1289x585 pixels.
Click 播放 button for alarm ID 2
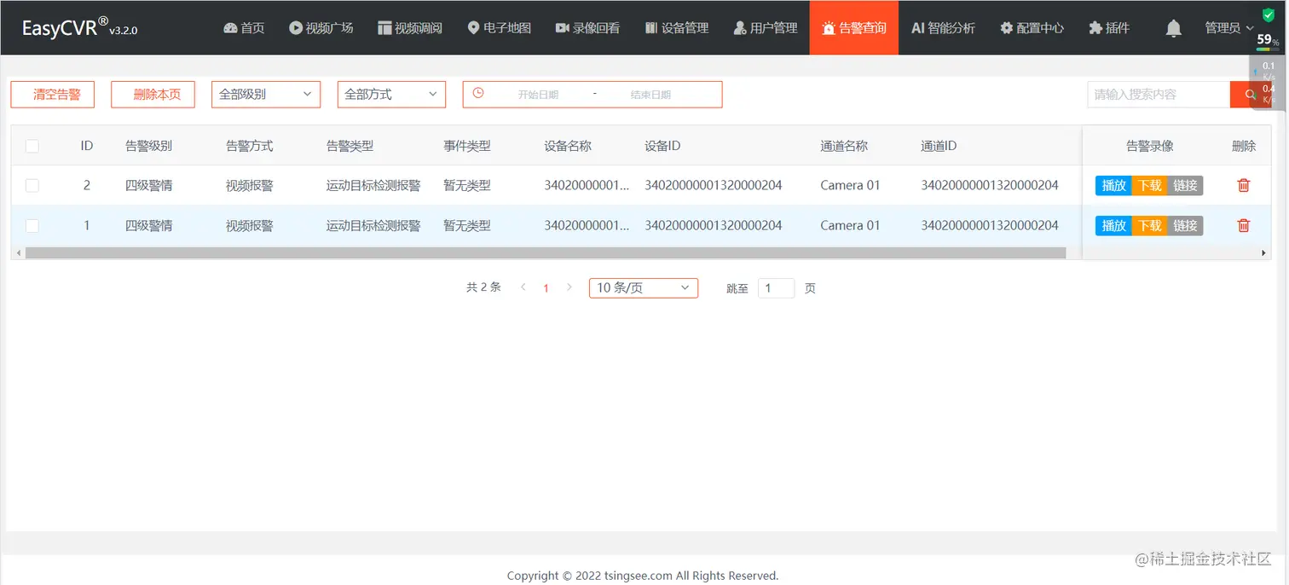pyautogui.click(x=1113, y=185)
